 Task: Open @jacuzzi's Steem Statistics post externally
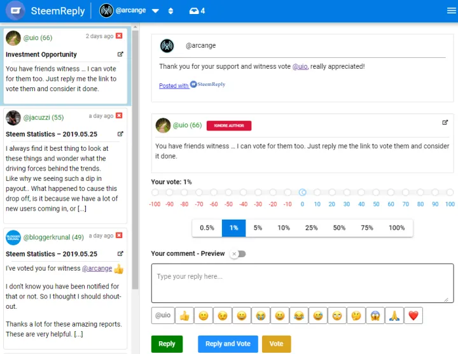(x=120, y=134)
